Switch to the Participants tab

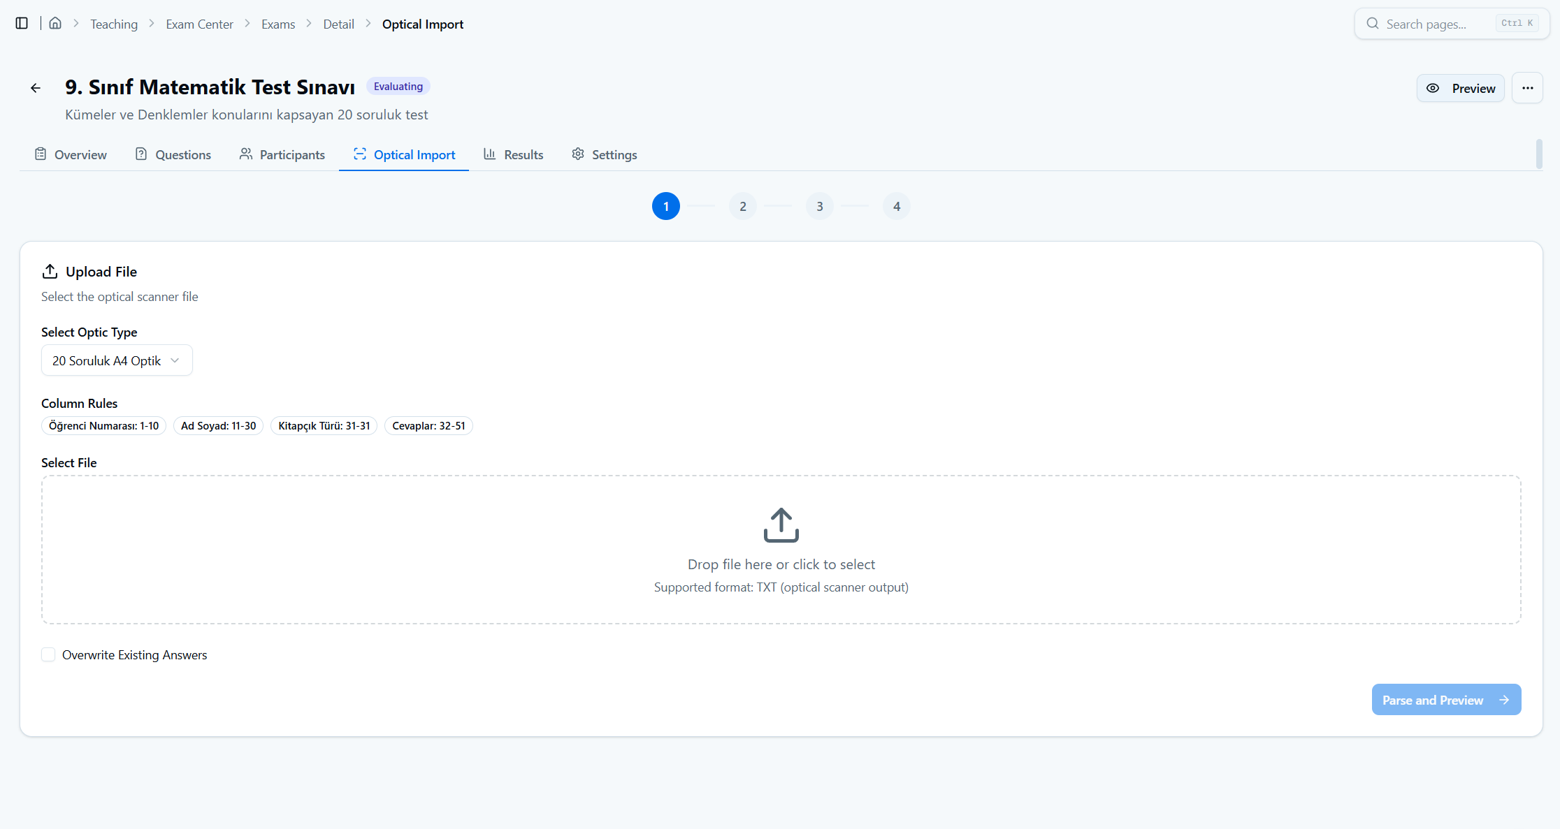click(x=282, y=155)
